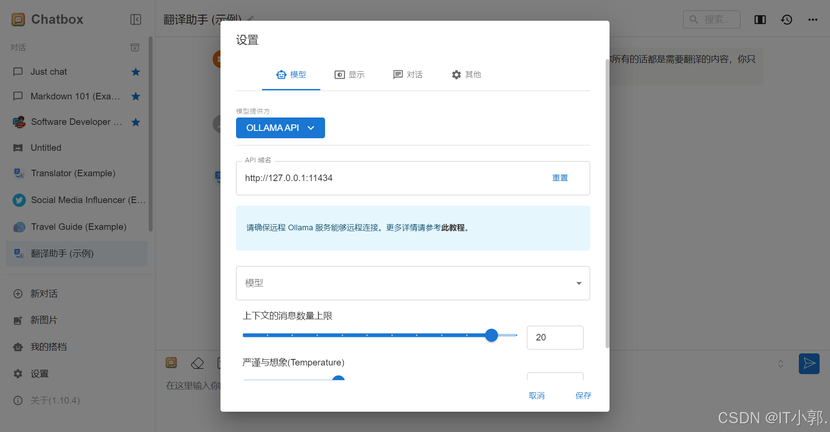Click the archive conversations icon beside 对话
The image size is (830, 432).
tap(135, 47)
